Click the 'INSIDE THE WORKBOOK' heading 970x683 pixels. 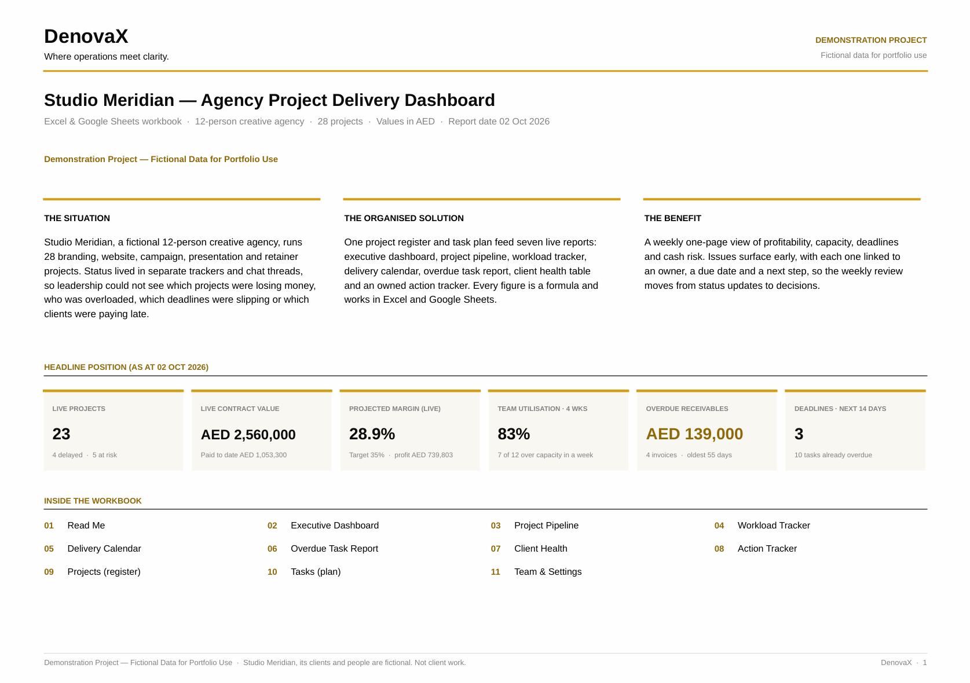point(93,501)
